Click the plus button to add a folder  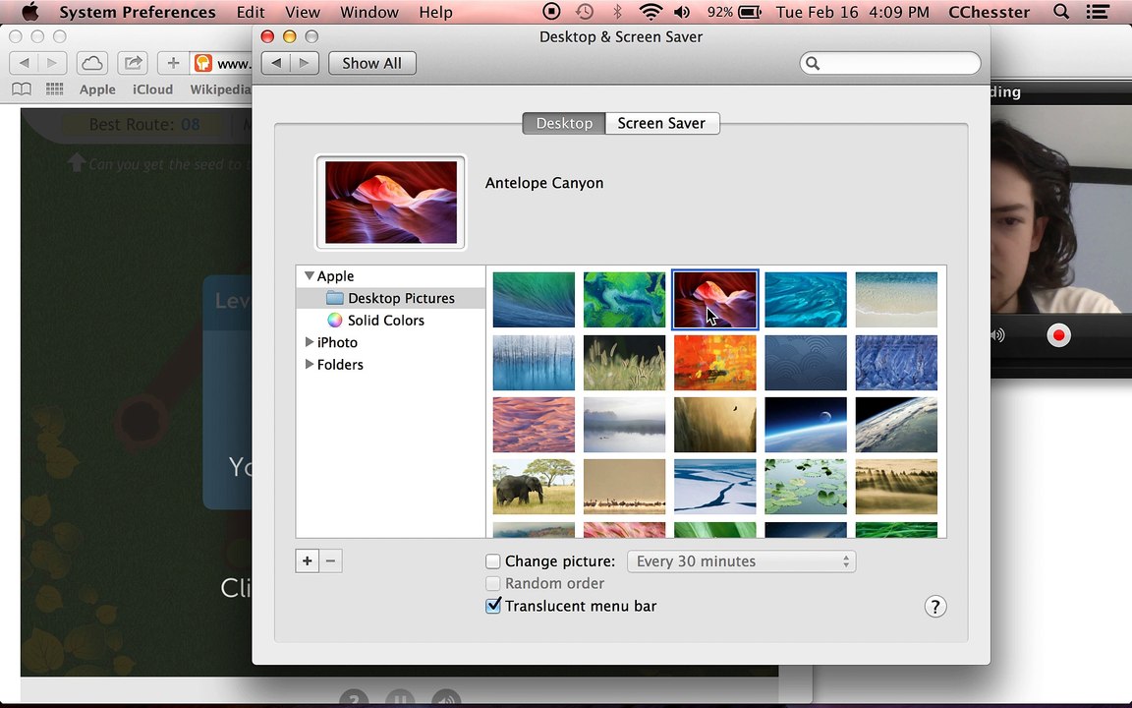click(307, 560)
